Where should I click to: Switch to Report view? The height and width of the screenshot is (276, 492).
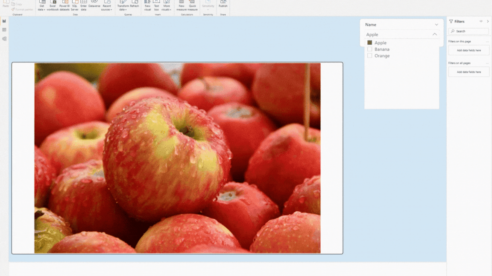click(4, 21)
